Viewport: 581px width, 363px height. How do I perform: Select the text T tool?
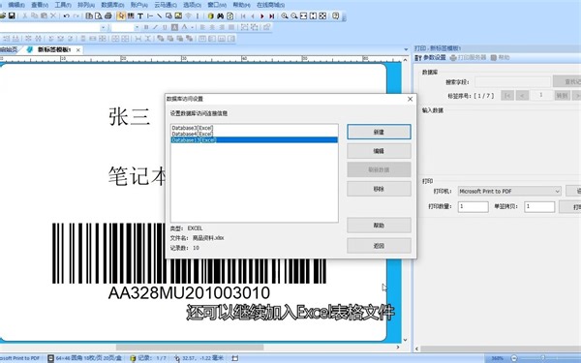point(140,15)
